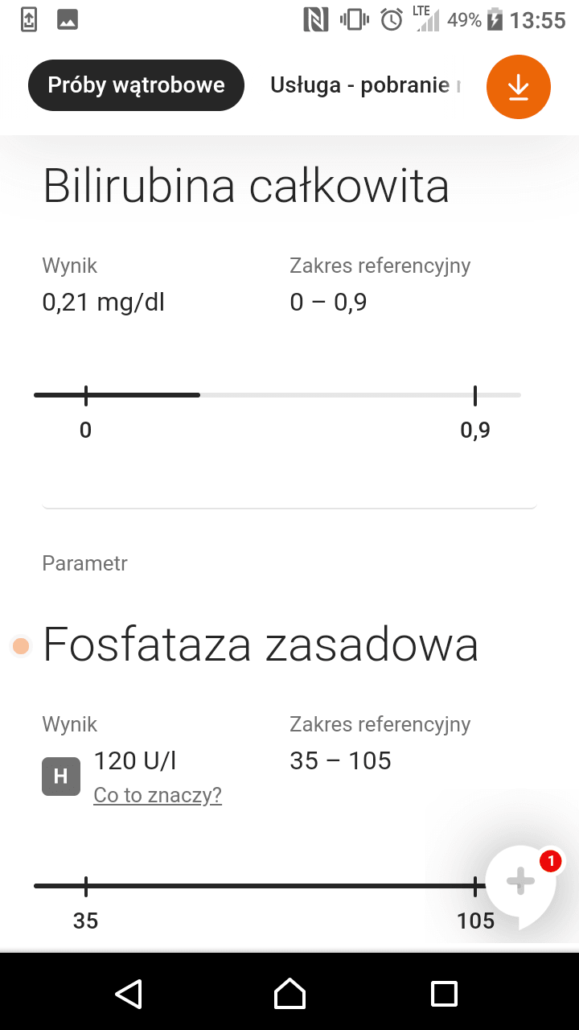Tap the red notification badge on chat
Image resolution: width=579 pixels, height=1030 pixels.
click(551, 862)
